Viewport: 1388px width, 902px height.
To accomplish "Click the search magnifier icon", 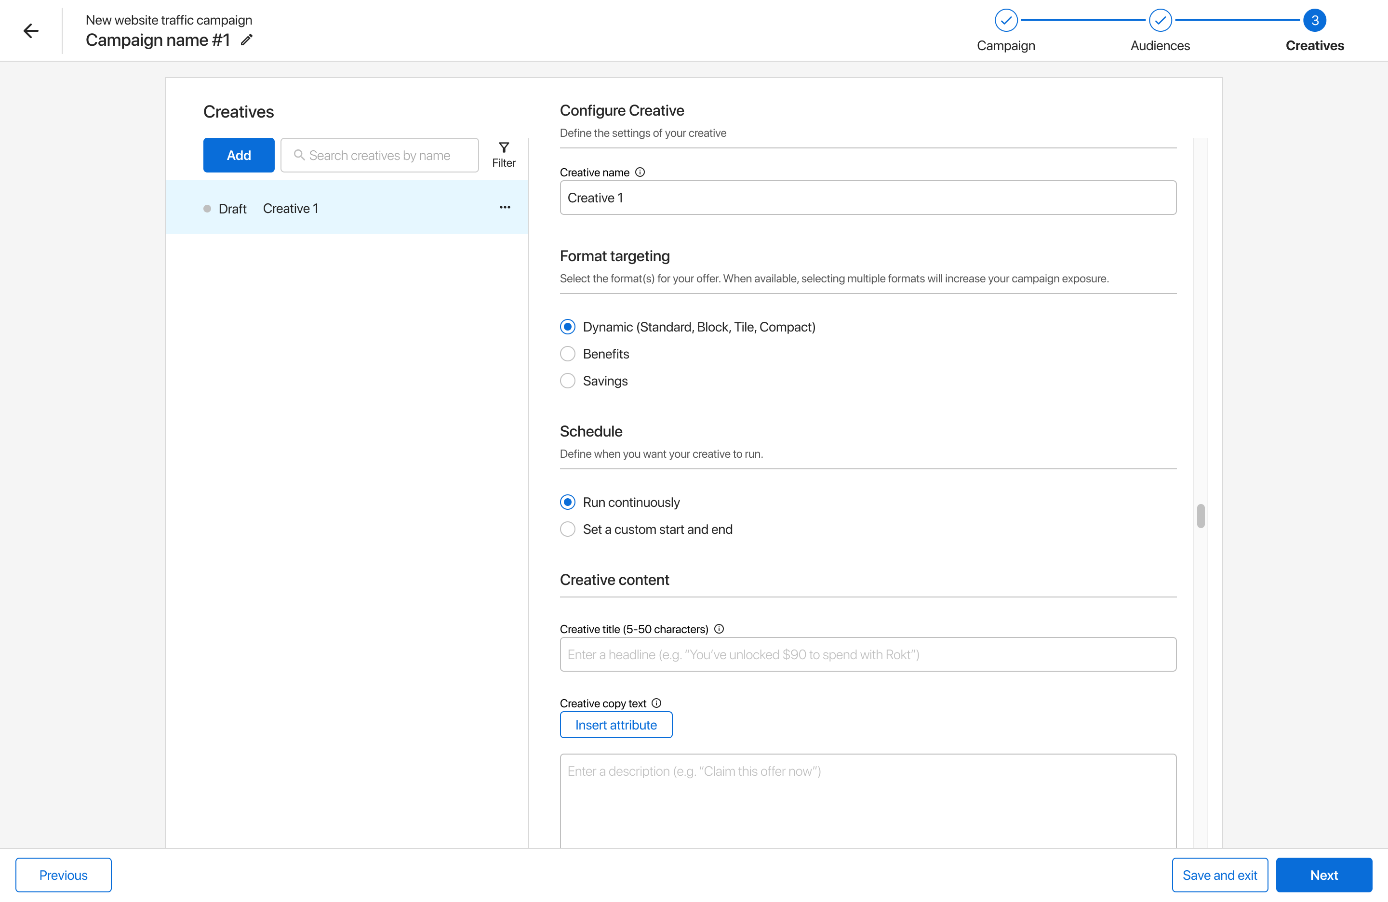I will pyautogui.click(x=299, y=155).
